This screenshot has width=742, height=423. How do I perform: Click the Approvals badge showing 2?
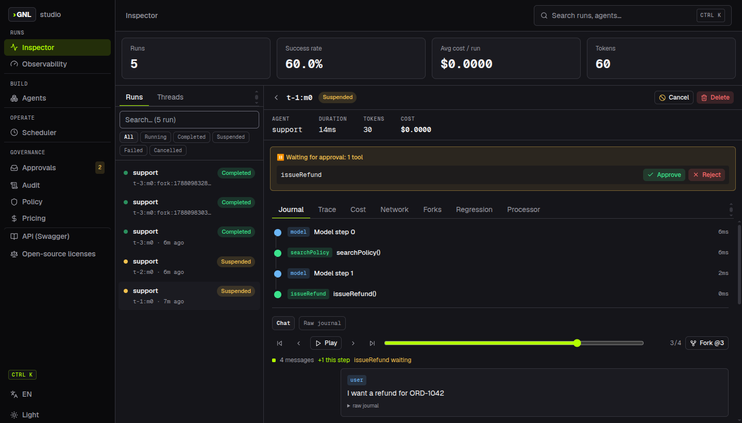100,168
